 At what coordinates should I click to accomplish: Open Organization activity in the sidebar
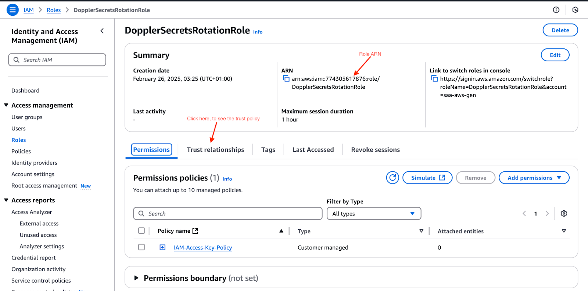pos(38,269)
